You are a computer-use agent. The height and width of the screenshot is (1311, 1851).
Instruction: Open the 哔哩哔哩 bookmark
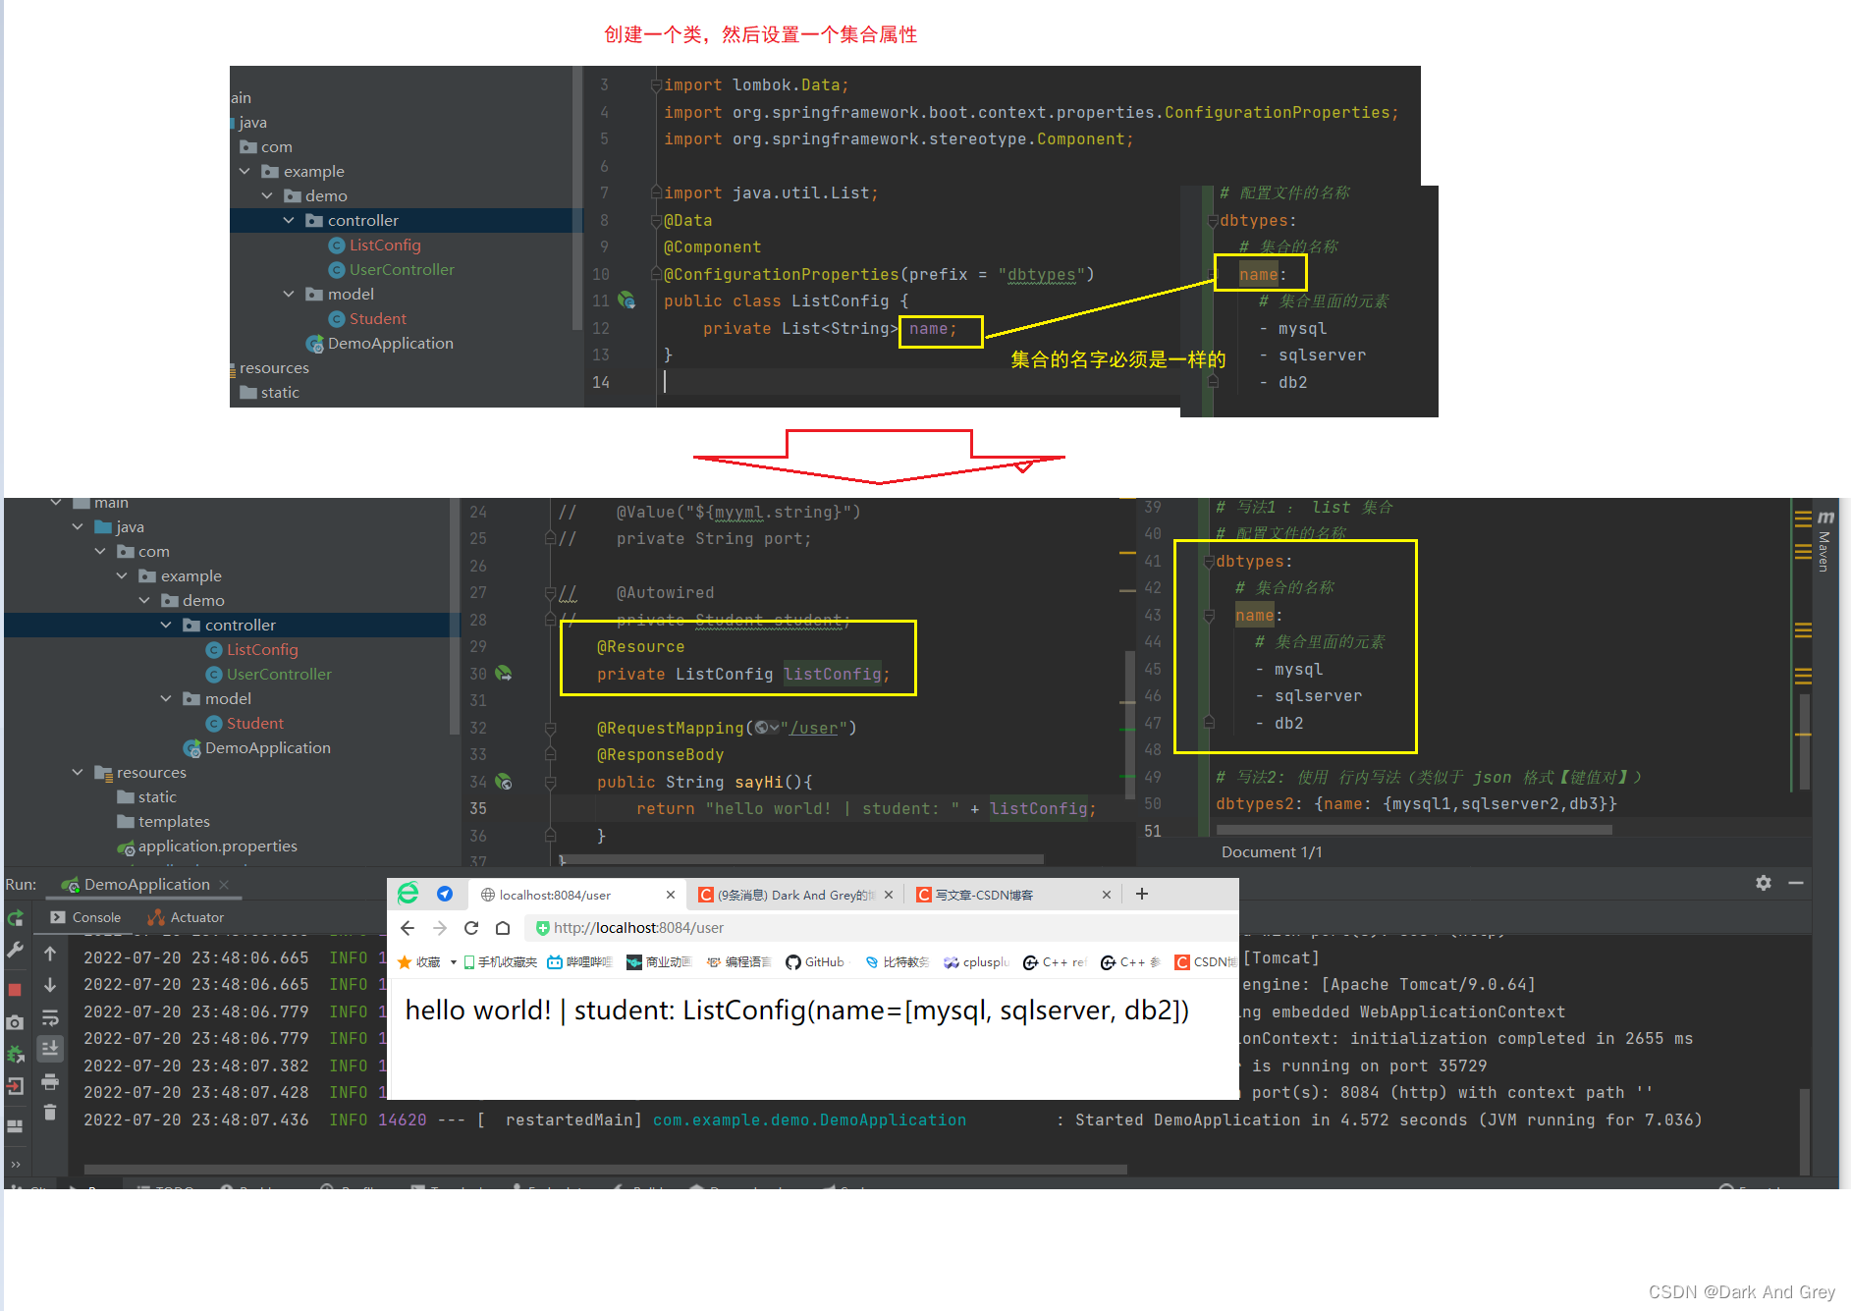(579, 962)
